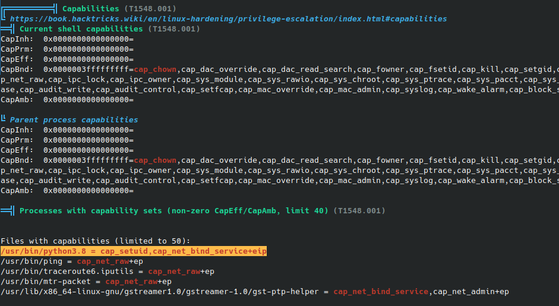Click CapAmb value under parent process capabilities
Image resolution: width=559 pixels, height=306 pixels.
[89, 191]
